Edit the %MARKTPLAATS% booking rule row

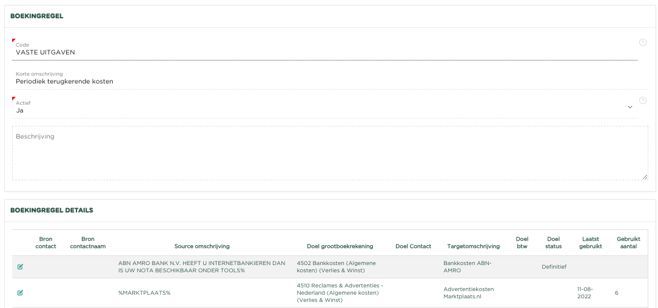pos(20,292)
